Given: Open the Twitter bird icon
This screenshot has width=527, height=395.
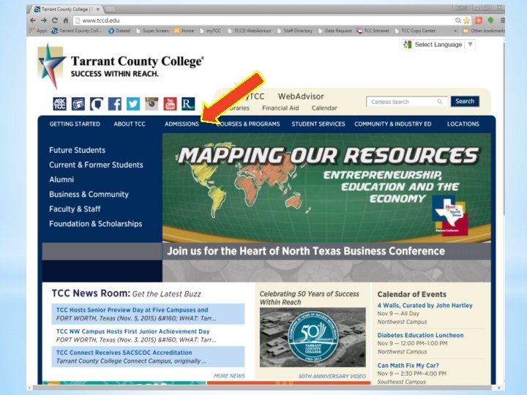Looking at the screenshot, I should [x=133, y=104].
